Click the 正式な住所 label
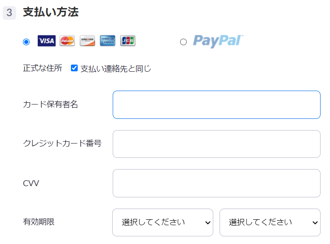This screenshot has height=244, width=330. point(43,68)
